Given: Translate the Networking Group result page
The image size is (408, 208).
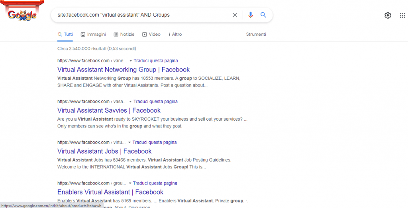Looking at the screenshot, I should tap(156, 61).
